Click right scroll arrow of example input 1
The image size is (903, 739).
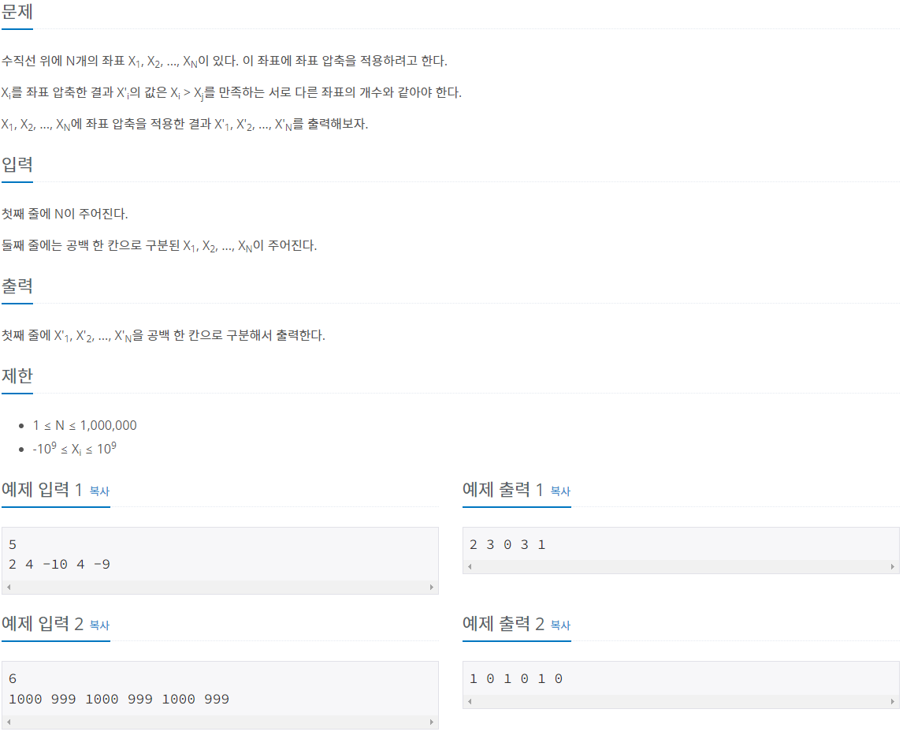pyautogui.click(x=431, y=588)
